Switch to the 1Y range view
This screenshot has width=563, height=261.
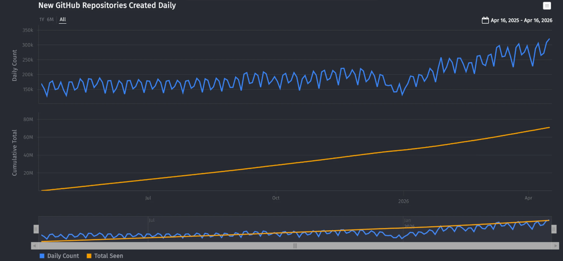pos(41,19)
